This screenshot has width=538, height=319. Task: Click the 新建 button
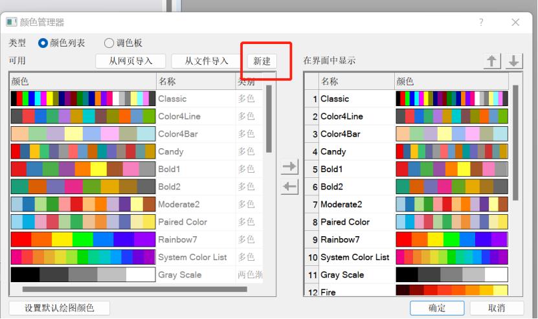click(x=262, y=61)
